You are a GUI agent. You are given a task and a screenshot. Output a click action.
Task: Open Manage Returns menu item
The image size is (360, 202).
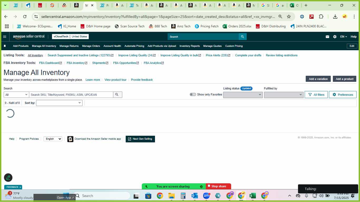click(69, 46)
